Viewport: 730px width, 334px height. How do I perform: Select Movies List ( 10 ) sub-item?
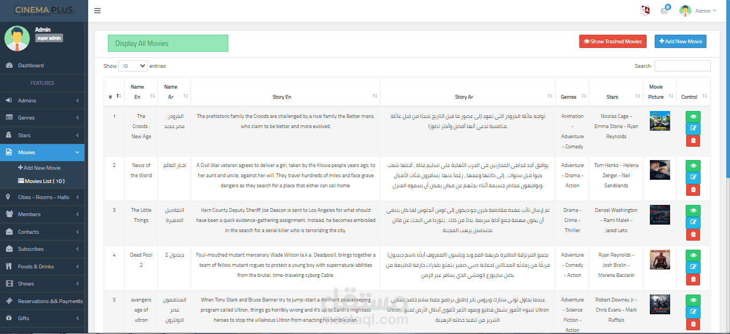click(41, 181)
